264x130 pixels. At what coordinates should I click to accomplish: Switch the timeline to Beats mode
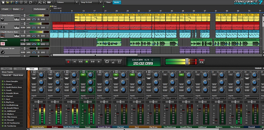117,2
